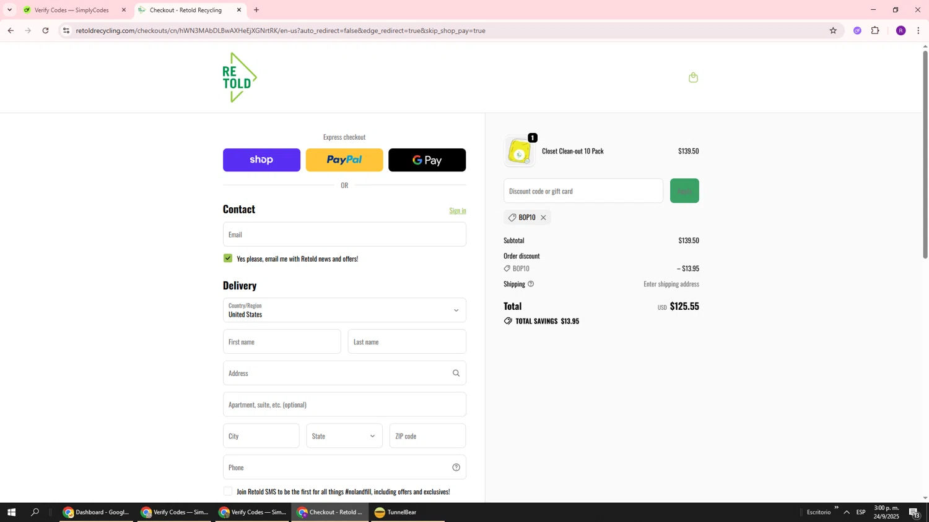The width and height of the screenshot is (929, 522).
Task: Click the purple extension icon in toolbar
Action: (857, 30)
